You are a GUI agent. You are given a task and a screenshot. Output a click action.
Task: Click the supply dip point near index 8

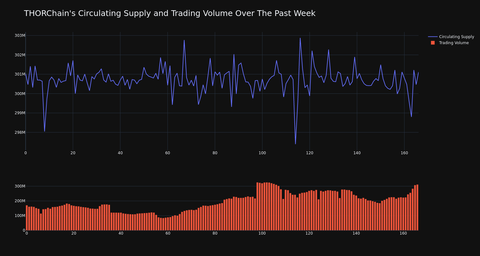(44, 131)
